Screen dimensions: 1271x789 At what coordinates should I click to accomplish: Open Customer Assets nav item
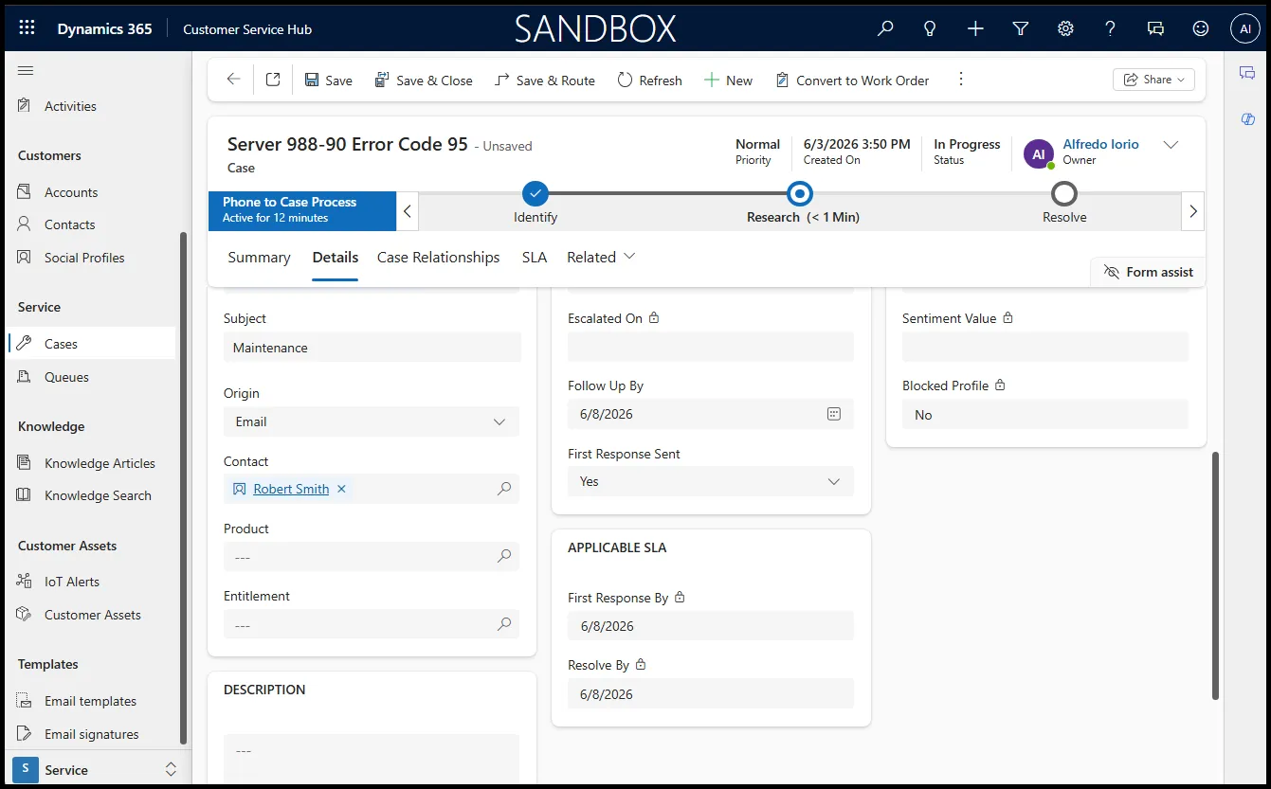(91, 615)
